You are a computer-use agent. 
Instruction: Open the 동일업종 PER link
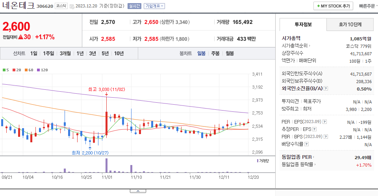click(298, 157)
